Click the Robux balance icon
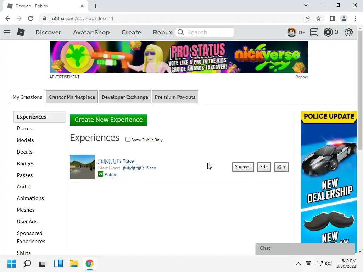The height and width of the screenshot is (272, 363). (x=328, y=32)
